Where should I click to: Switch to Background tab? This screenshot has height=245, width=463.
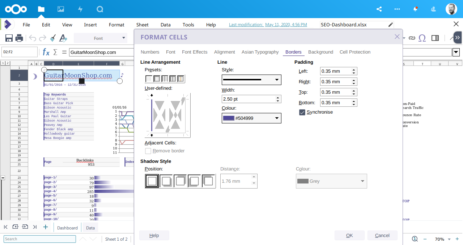click(320, 52)
